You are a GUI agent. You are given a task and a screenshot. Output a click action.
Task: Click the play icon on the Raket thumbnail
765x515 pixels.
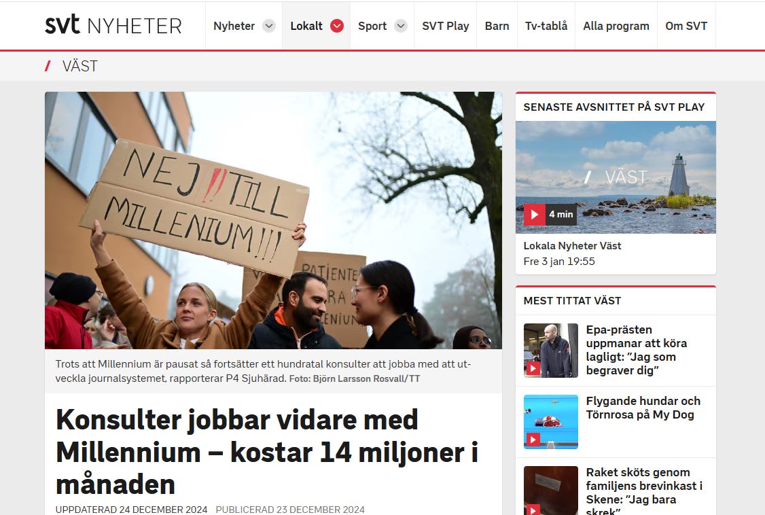tap(533, 510)
